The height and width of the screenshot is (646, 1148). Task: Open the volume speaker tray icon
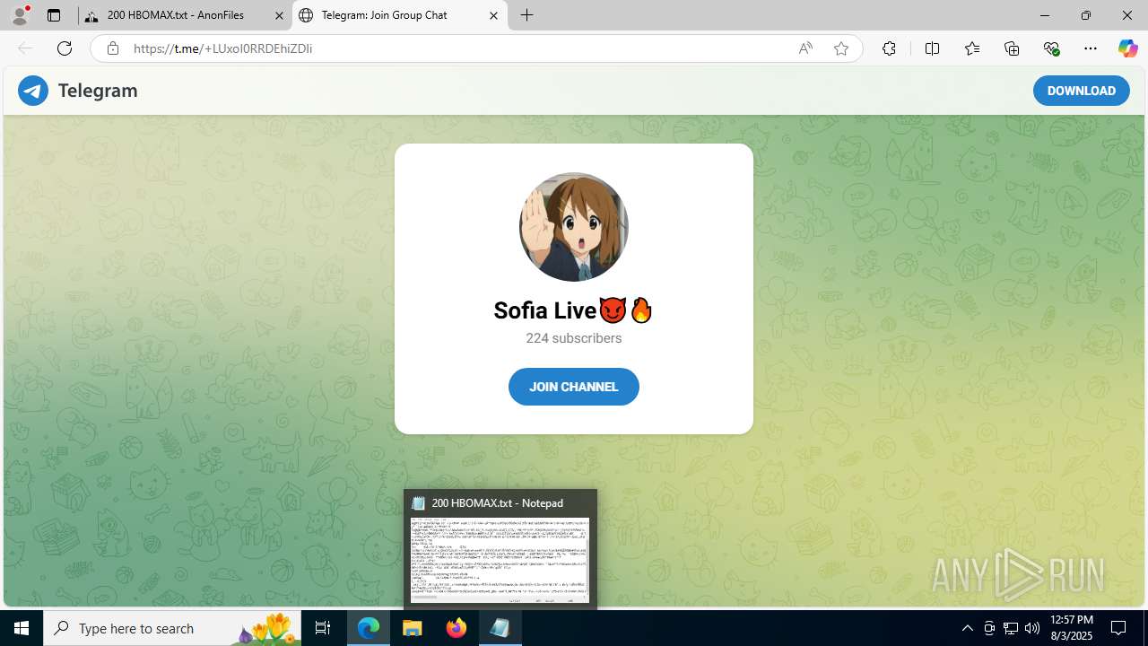[x=1032, y=628]
